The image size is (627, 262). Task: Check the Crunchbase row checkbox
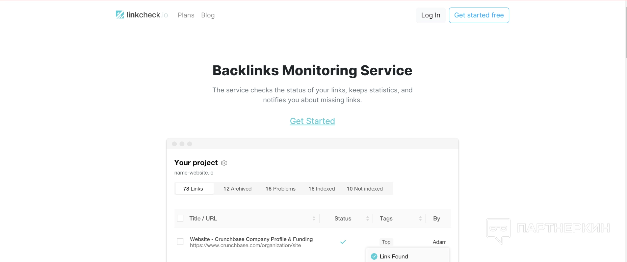click(180, 242)
